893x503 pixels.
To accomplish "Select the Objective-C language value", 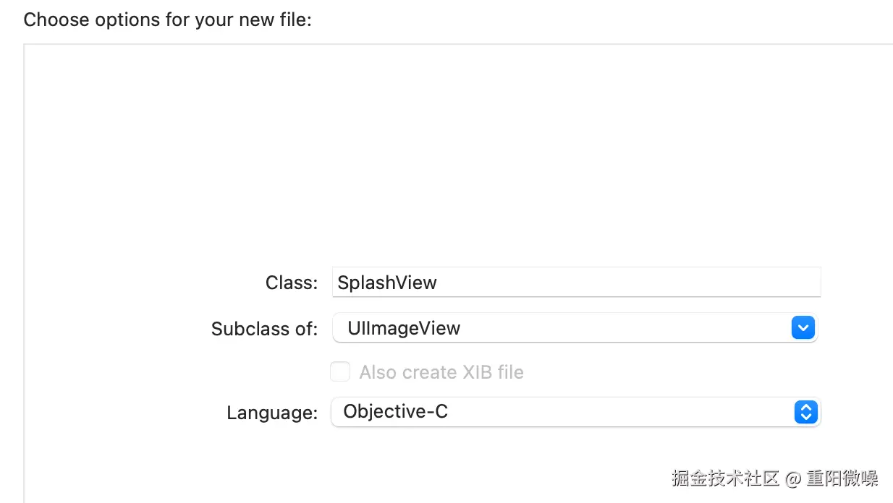I will [x=395, y=412].
